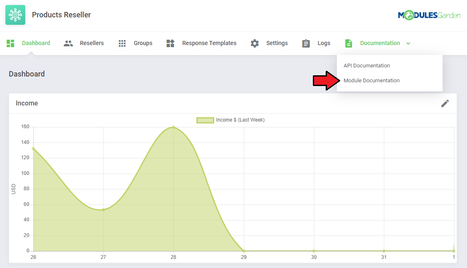Click the chart data point for day 29
The image size is (467, 268).
(x=244, y=251)
